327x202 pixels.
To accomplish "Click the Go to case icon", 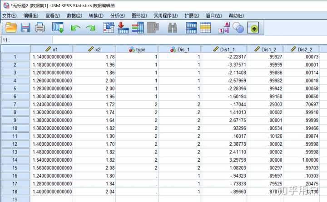I will click(109, 28).
